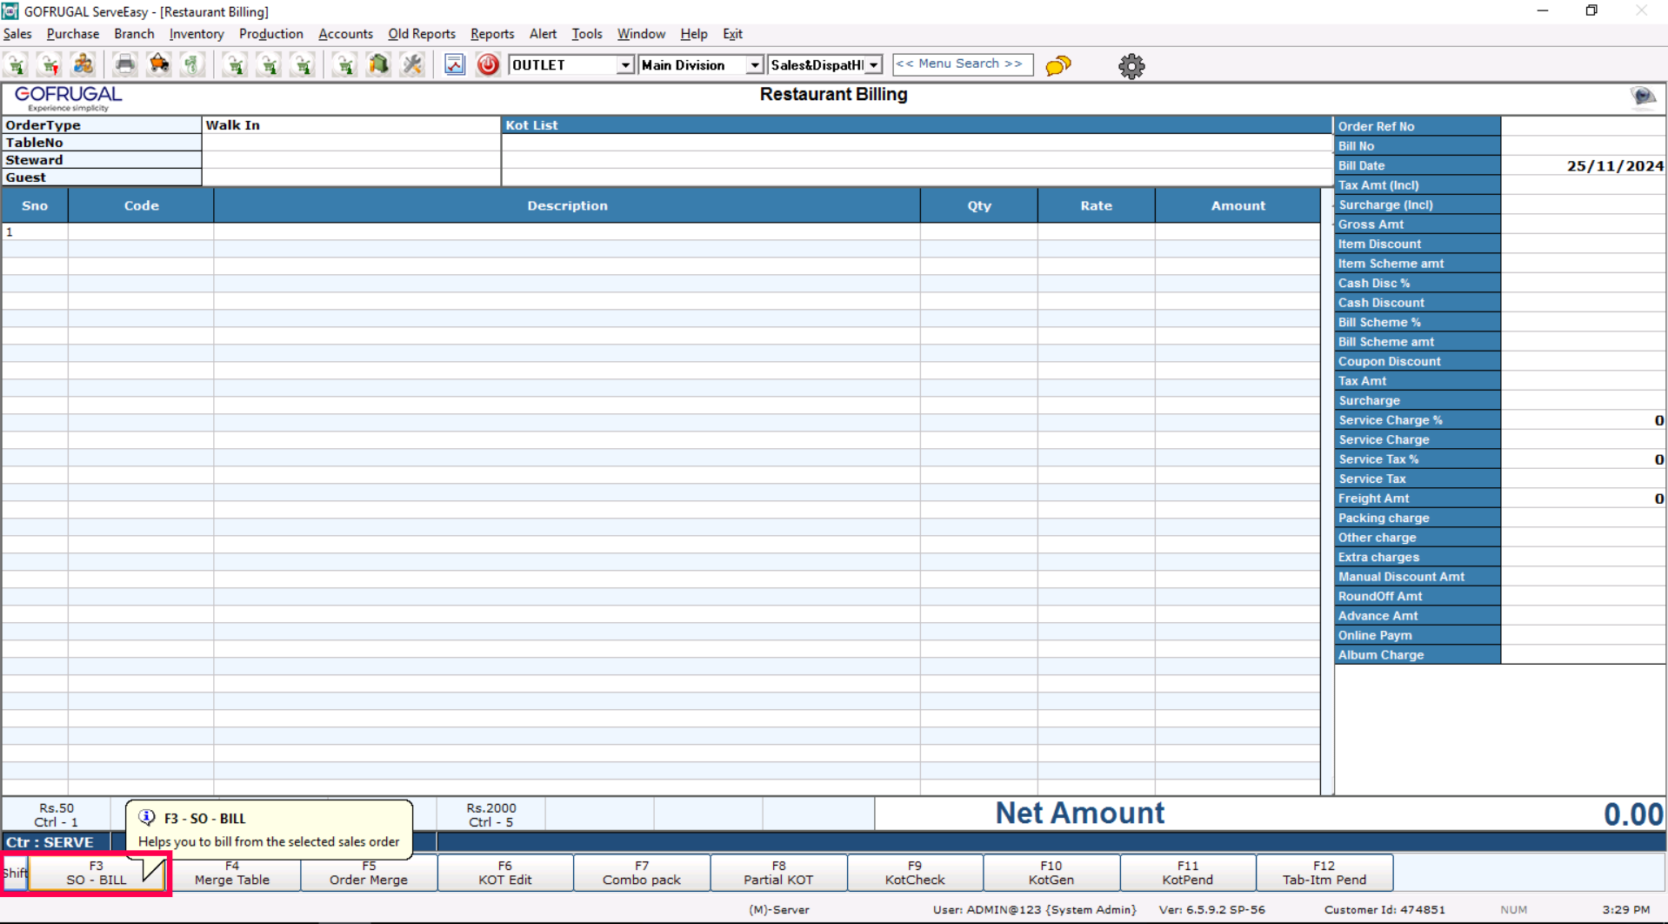Click the support icon beside the Restaurant Billing title
1668x924 pixels.
click(1643, 97)
